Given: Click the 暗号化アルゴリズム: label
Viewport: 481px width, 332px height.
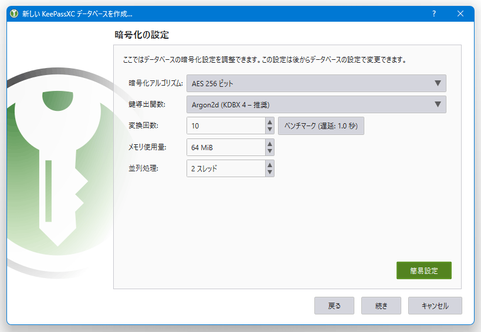Looking at the screenshot, I should coord(155,83).
